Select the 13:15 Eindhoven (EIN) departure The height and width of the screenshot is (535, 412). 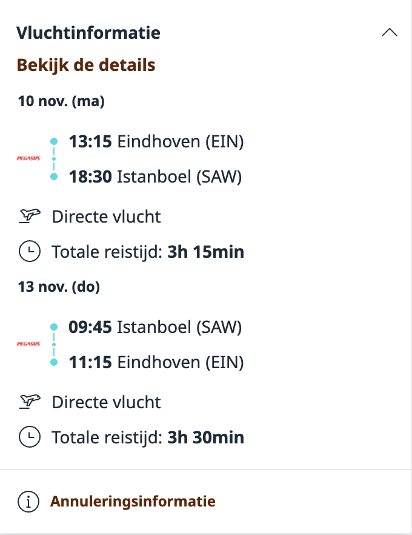coord(156,141)
